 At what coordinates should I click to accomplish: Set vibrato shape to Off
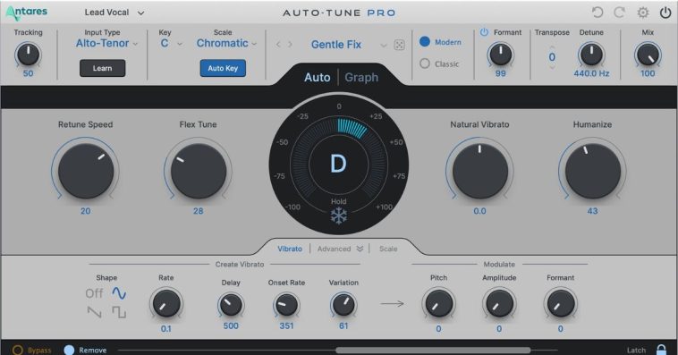point(94,293)
